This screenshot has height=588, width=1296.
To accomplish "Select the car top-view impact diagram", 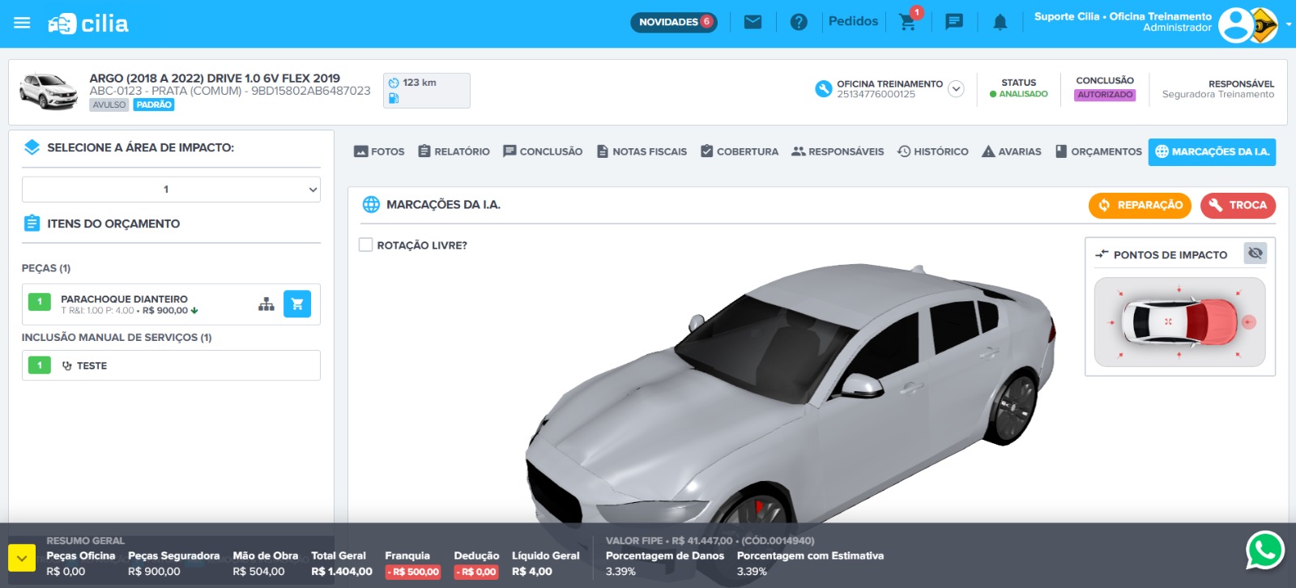I will click(x=1179, y=322).
